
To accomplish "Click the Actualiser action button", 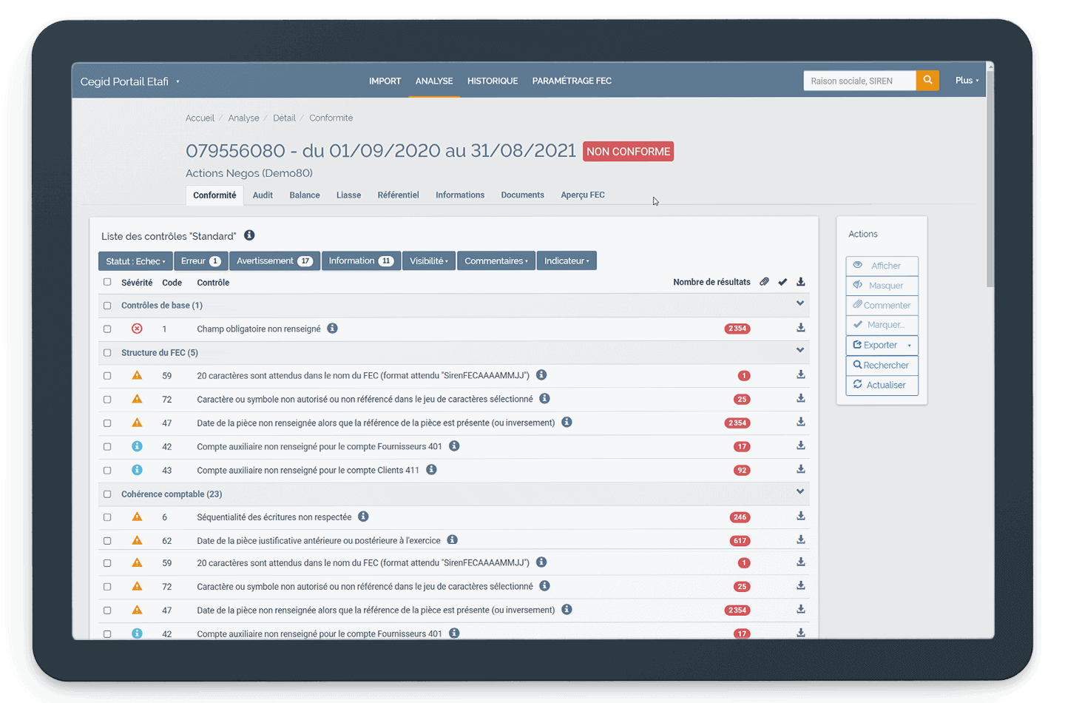I will pyautogui.click(x=882, y=385).
